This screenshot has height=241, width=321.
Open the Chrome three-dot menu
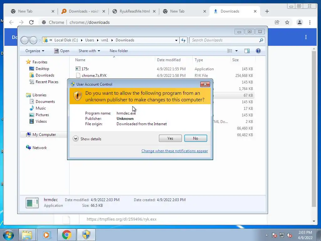click(310, 22)
